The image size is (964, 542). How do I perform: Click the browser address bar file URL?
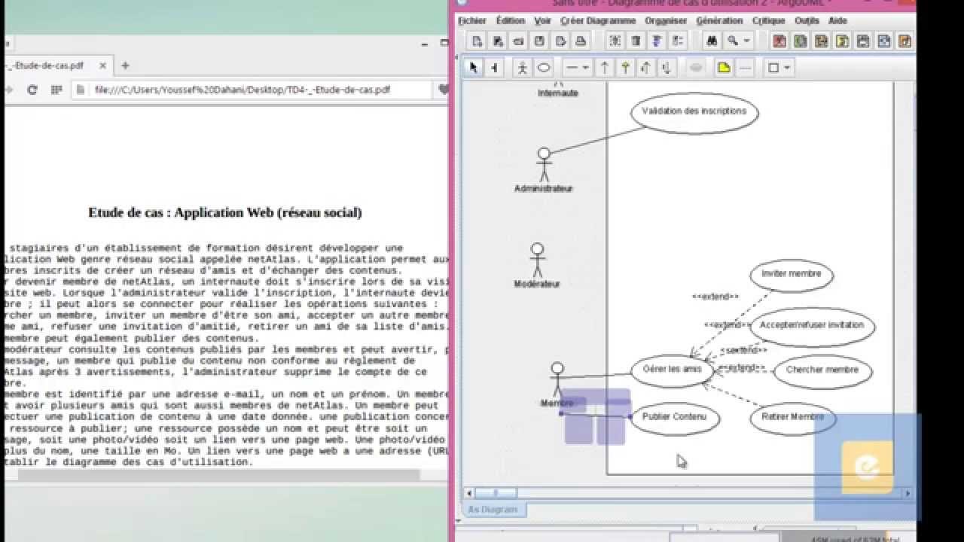[x=243, y=90]
